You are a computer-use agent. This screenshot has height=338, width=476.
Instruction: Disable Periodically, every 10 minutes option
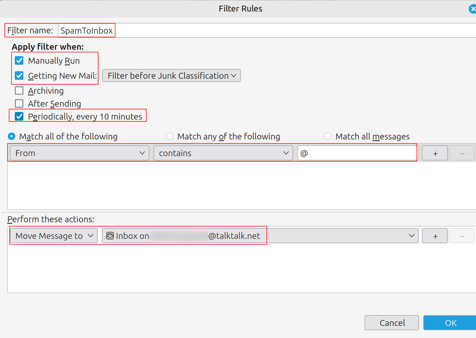pos(19,117)
